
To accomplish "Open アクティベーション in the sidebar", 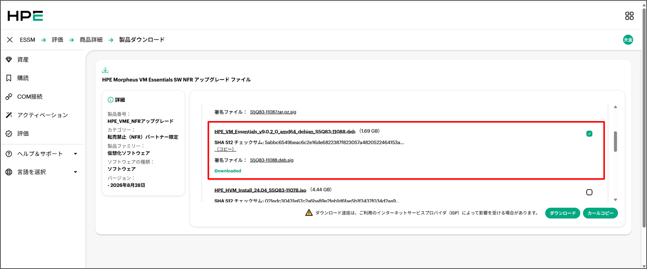I will 43,115.
